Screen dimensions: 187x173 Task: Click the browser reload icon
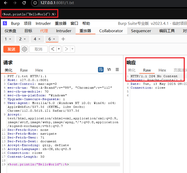[x=24, y=3]
